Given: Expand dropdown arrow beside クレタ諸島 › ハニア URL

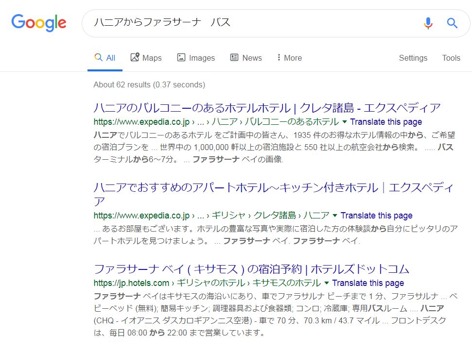Looking at the screenshot, I should [x=335, y=216].
